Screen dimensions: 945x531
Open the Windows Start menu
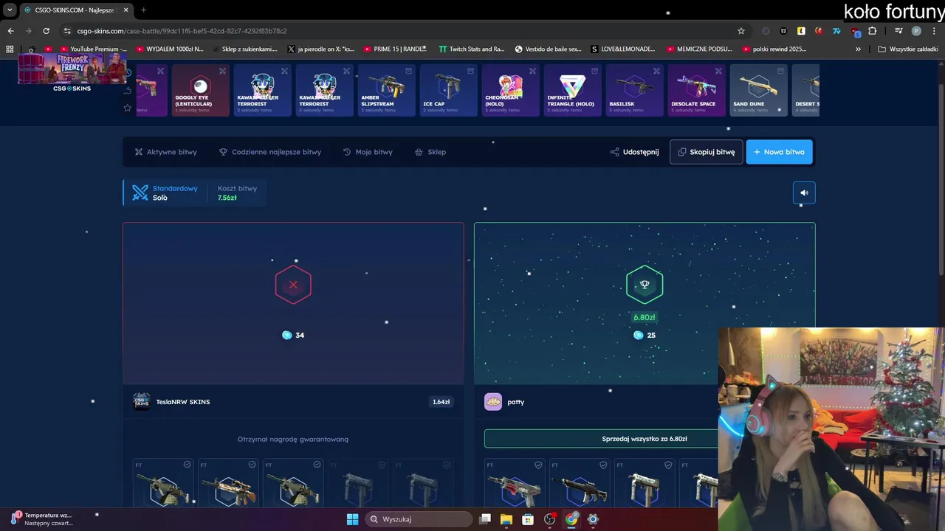tap(352, 519)
